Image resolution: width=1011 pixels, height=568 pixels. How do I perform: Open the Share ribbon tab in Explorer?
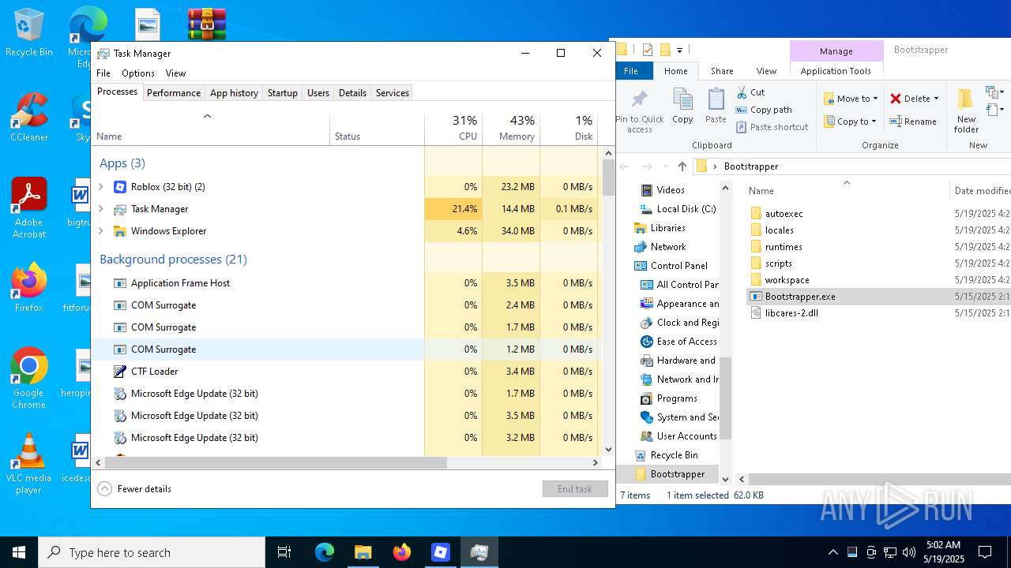tap(722, 71)
